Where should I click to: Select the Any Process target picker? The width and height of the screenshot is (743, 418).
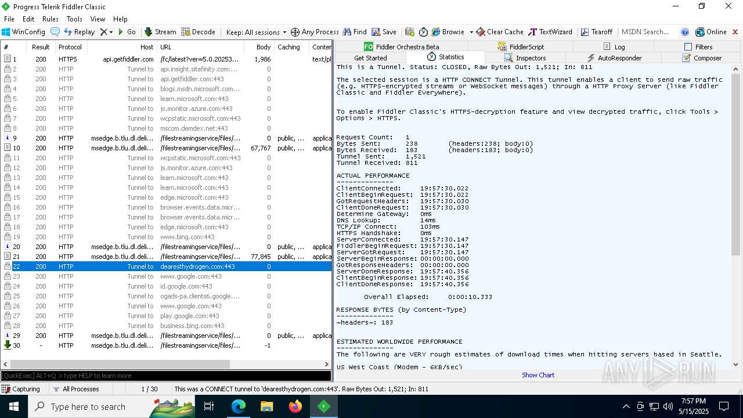tap(315, 32)
